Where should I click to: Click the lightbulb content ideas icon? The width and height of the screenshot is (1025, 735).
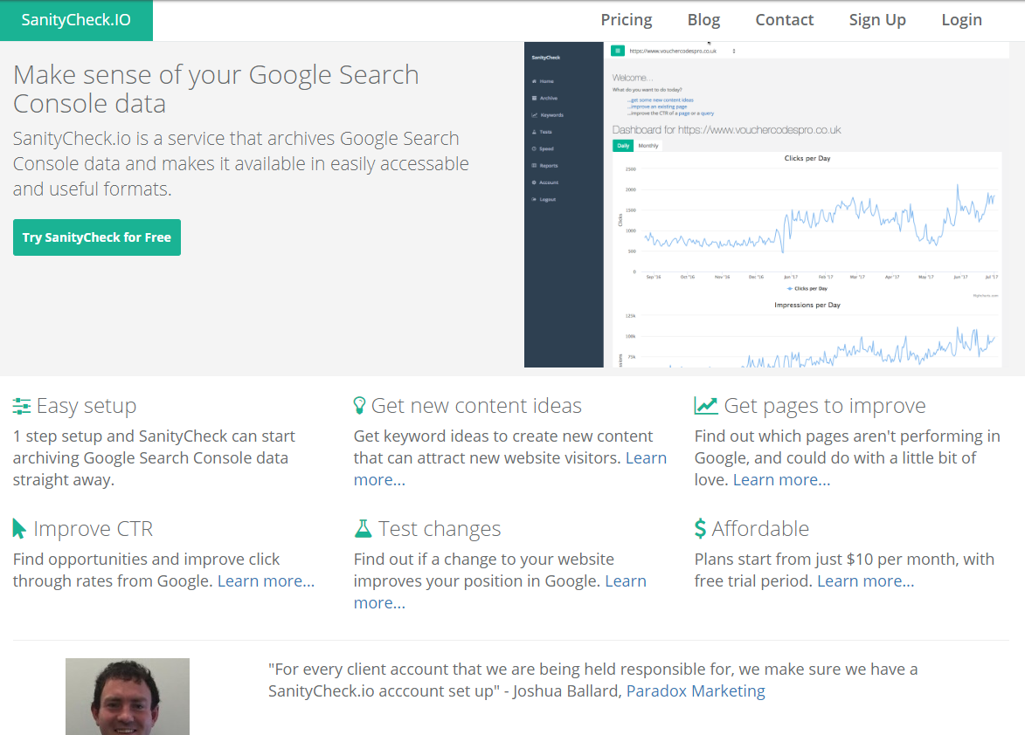pyautogui.click(x=359, y=406)
